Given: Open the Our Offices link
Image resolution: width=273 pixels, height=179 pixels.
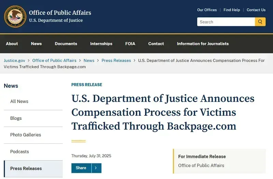Looking at the screenshot, I should point(207,10).
